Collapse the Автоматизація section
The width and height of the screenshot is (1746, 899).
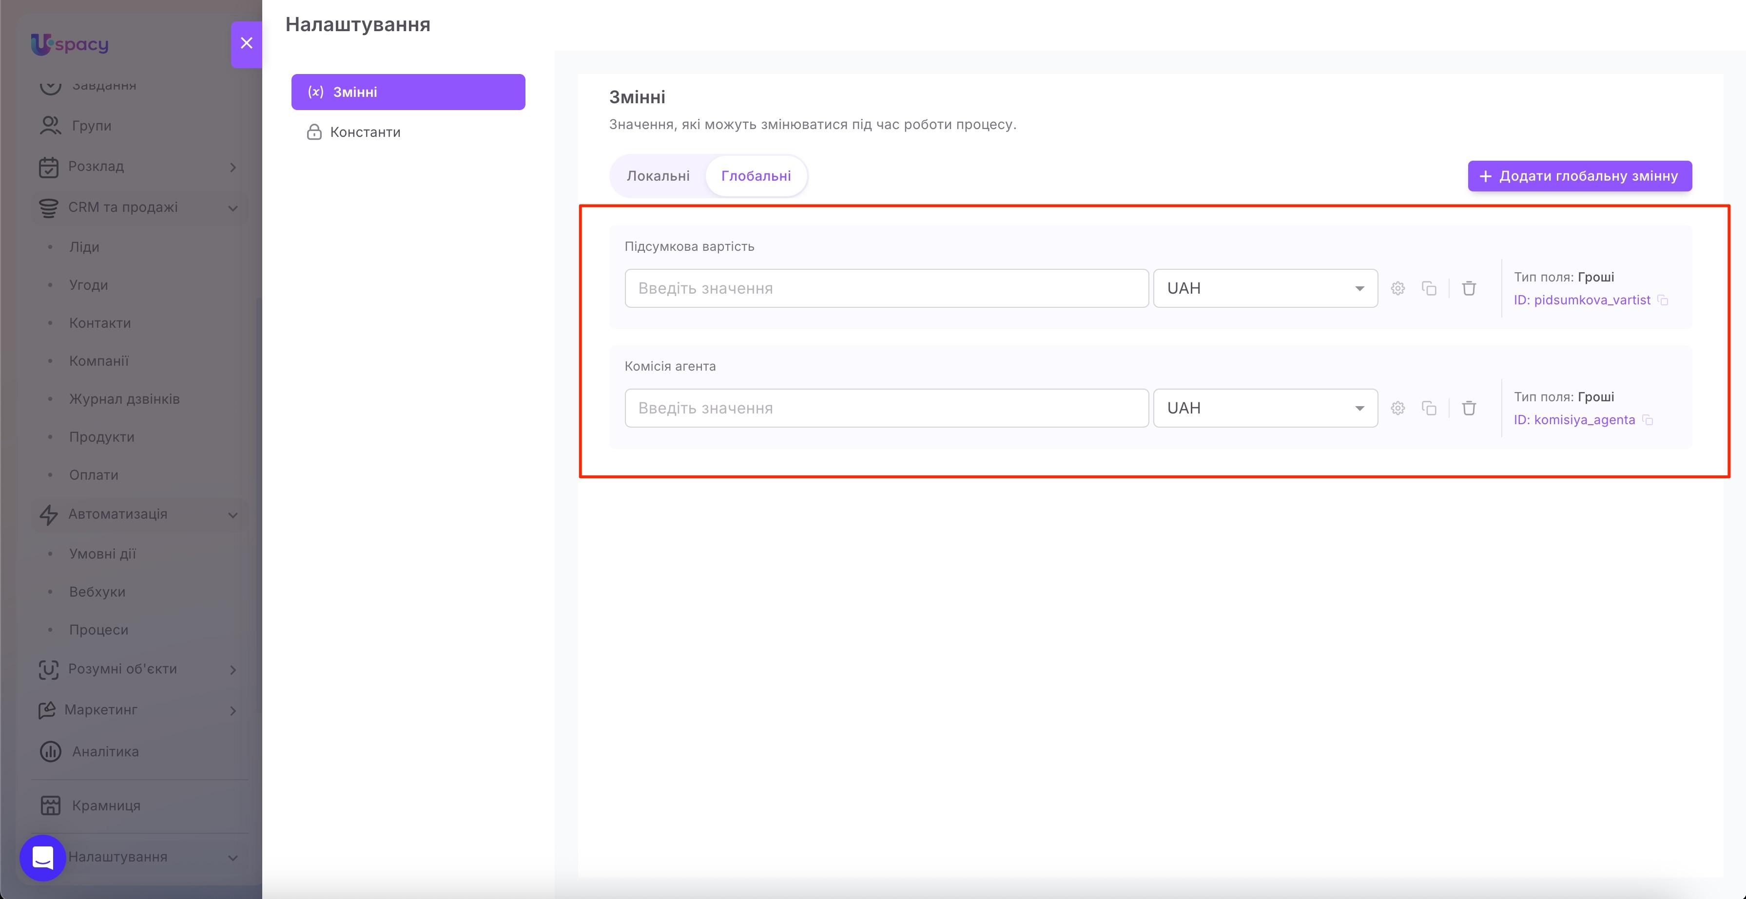pyautogui.click(x=233, y=515)
